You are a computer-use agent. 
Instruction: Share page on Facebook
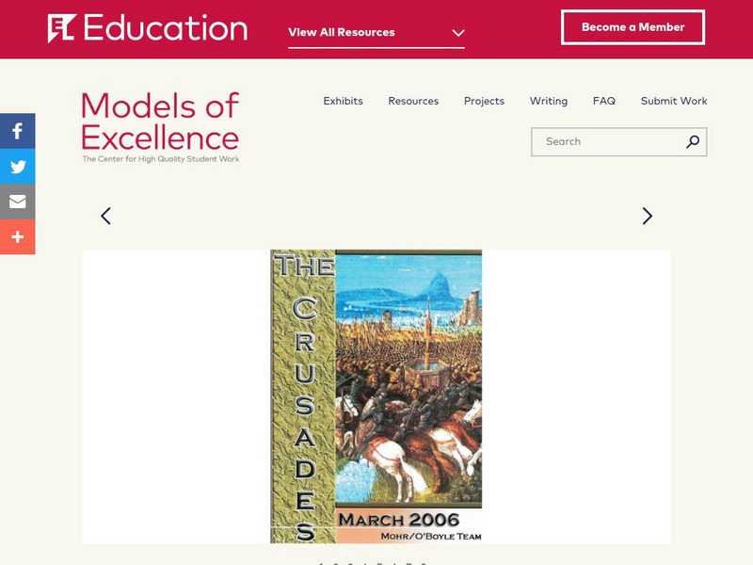pyautogui.click(x=17, y=131)
